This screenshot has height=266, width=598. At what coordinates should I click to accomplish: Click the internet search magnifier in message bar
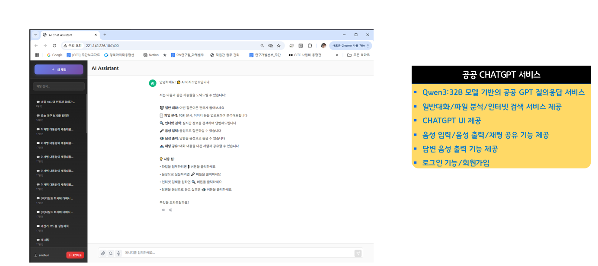tap(111, 253)
